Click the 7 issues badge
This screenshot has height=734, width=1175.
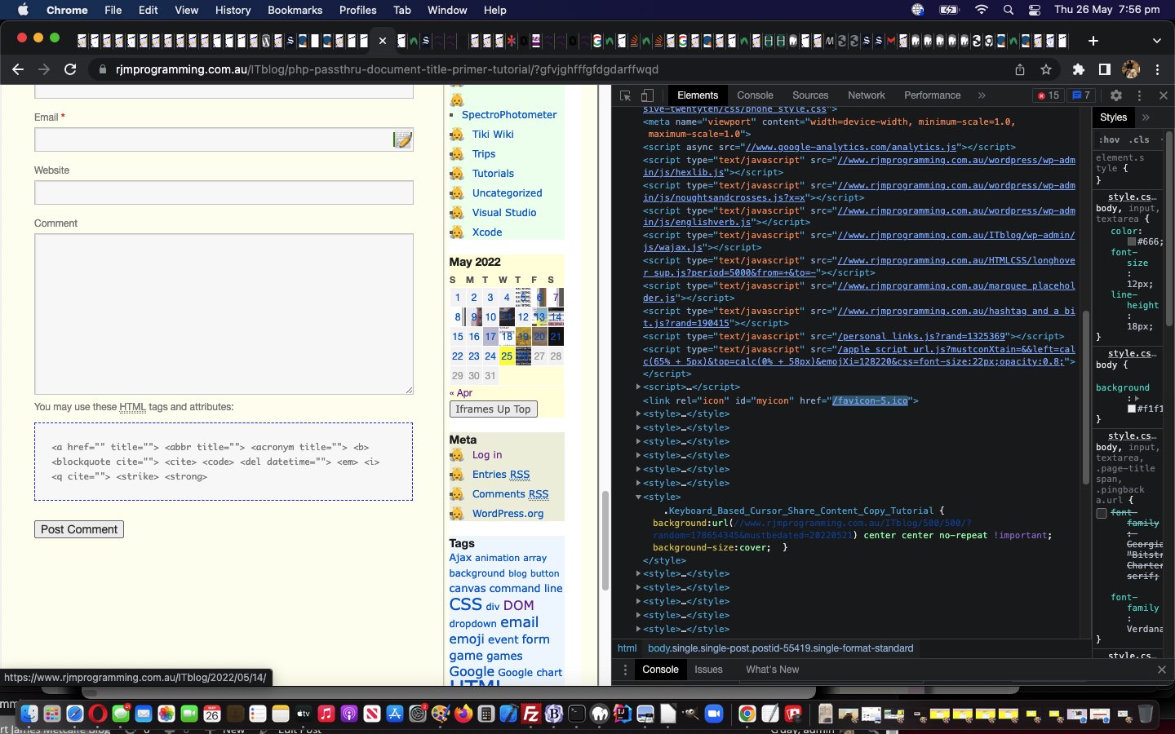click(x=1081, y=95)
